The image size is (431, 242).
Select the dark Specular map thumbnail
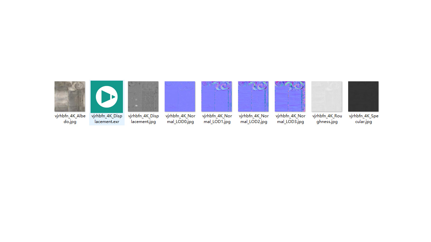pos(363,96)
